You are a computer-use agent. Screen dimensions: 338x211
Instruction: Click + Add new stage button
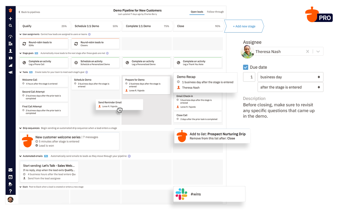tap(244, 26)
